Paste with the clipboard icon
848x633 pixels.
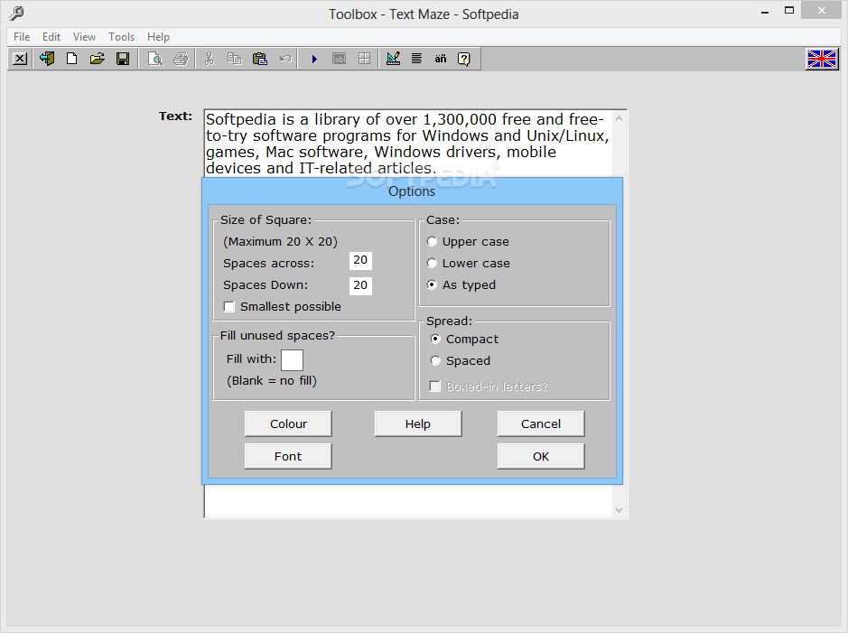pos(260,59)
